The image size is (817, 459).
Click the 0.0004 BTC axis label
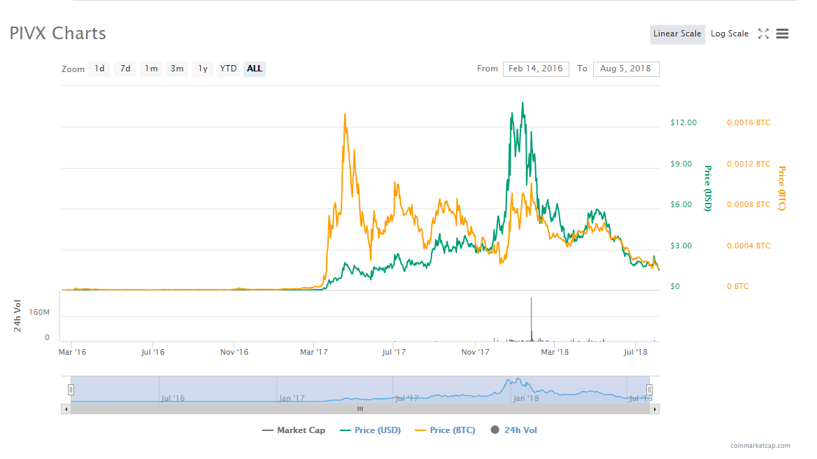tap(748, 246)
